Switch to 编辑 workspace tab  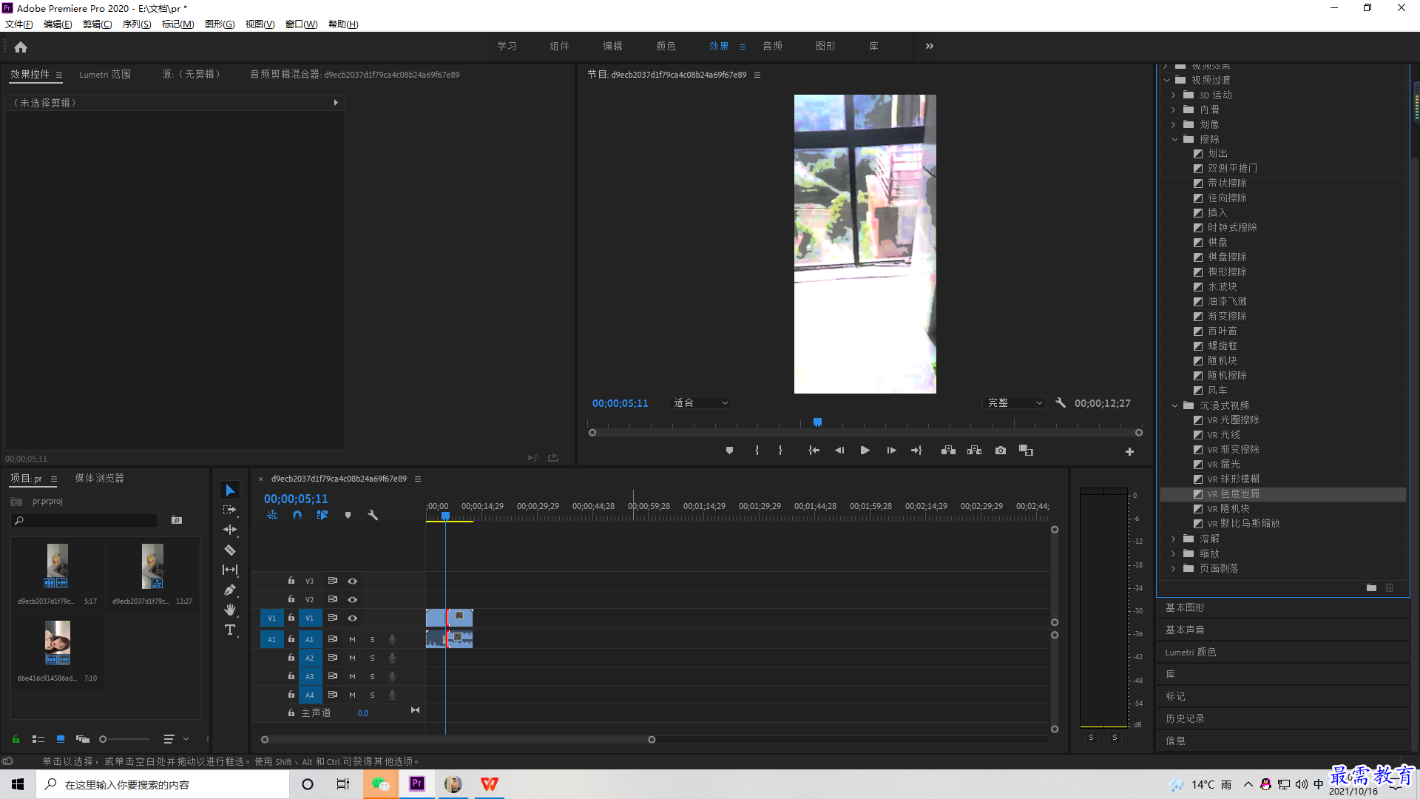[612, 47]
